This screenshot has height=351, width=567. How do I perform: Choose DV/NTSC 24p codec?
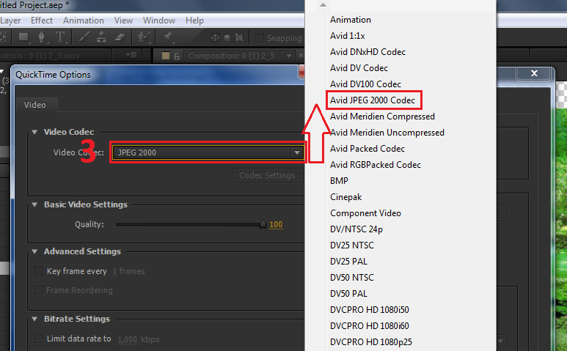click(356, 229)
